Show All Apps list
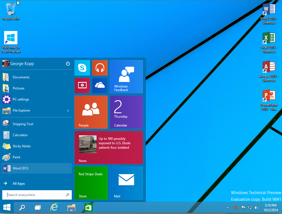282x214 pixels. pos(37,184)
